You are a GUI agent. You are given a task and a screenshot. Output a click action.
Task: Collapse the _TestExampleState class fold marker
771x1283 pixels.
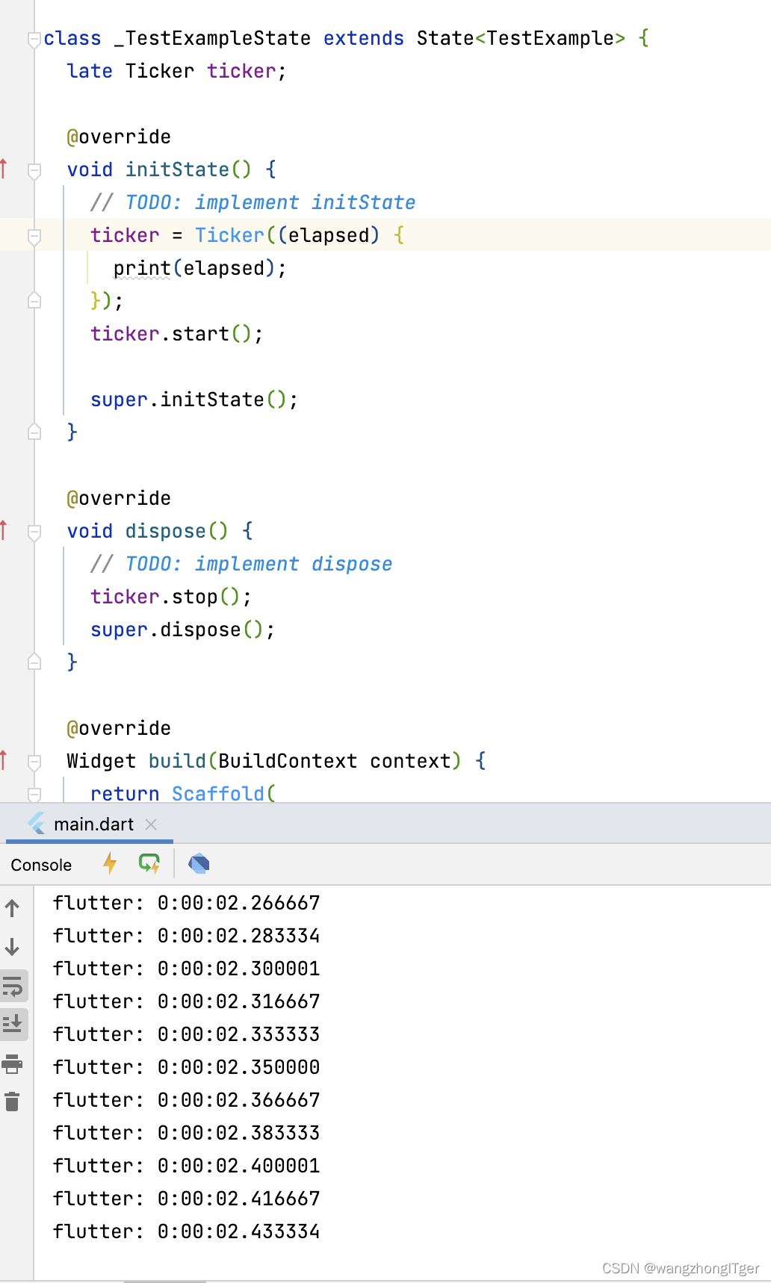pos(34,39)
